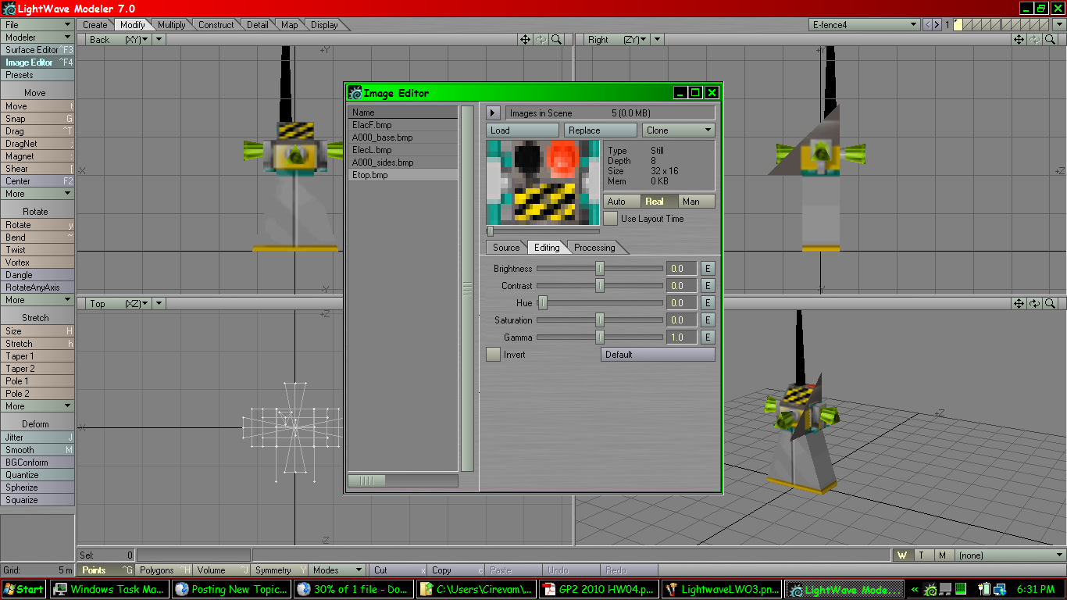
Task: Click move icon of Right viewport
Action: click(1019, 39)
